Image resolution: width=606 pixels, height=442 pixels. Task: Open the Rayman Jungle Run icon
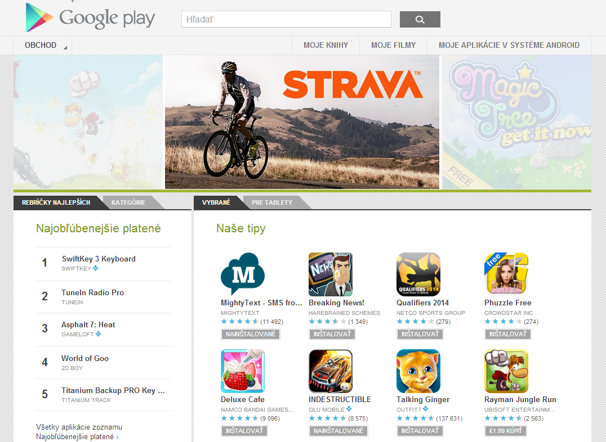(x=506, y=371)
